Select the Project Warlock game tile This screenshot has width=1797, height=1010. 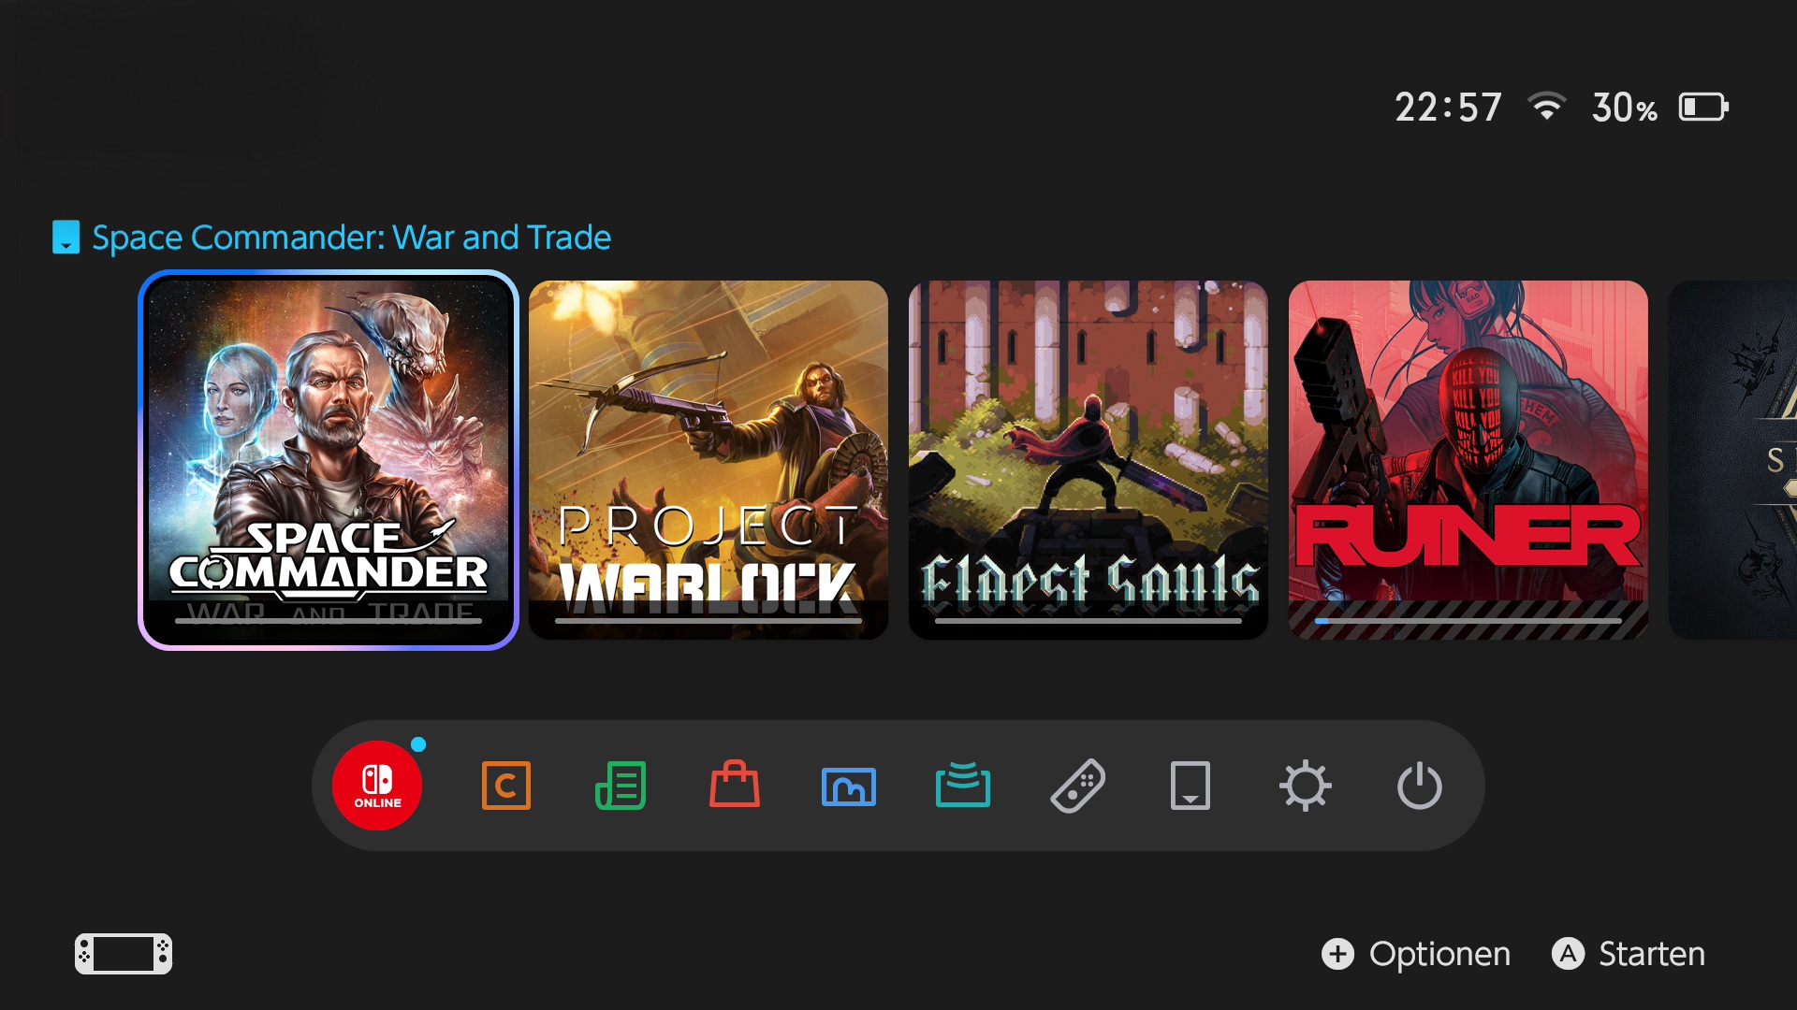tap(709, 460)
